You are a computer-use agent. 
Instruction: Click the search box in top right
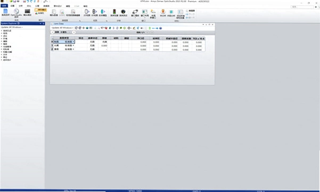click(302, 7)
